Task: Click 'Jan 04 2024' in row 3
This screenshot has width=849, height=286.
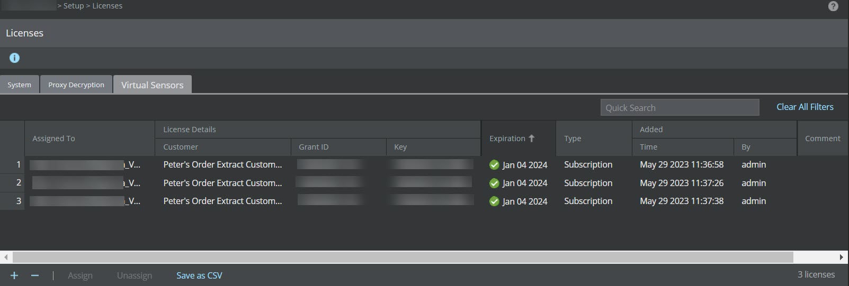Action: pos(525,201)
